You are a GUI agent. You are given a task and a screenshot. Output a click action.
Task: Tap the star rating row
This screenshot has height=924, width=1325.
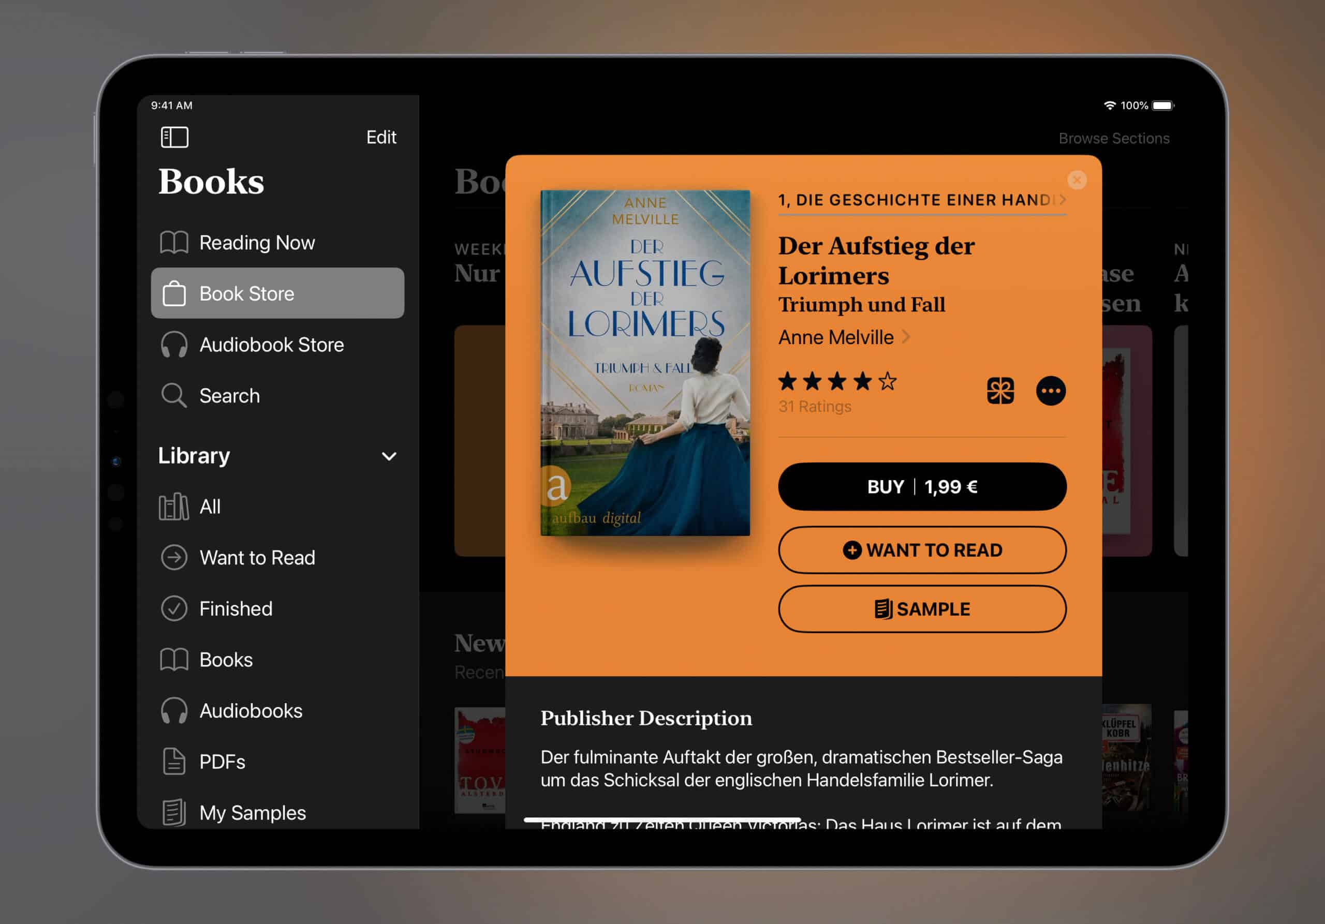click(x=837, y=381)
